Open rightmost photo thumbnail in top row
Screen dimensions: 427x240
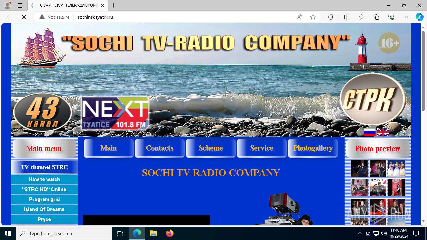(x=397, y=168)
